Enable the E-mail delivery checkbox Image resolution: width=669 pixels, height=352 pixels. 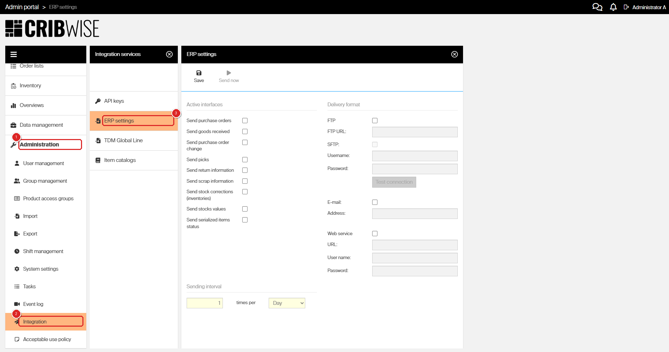375,202
